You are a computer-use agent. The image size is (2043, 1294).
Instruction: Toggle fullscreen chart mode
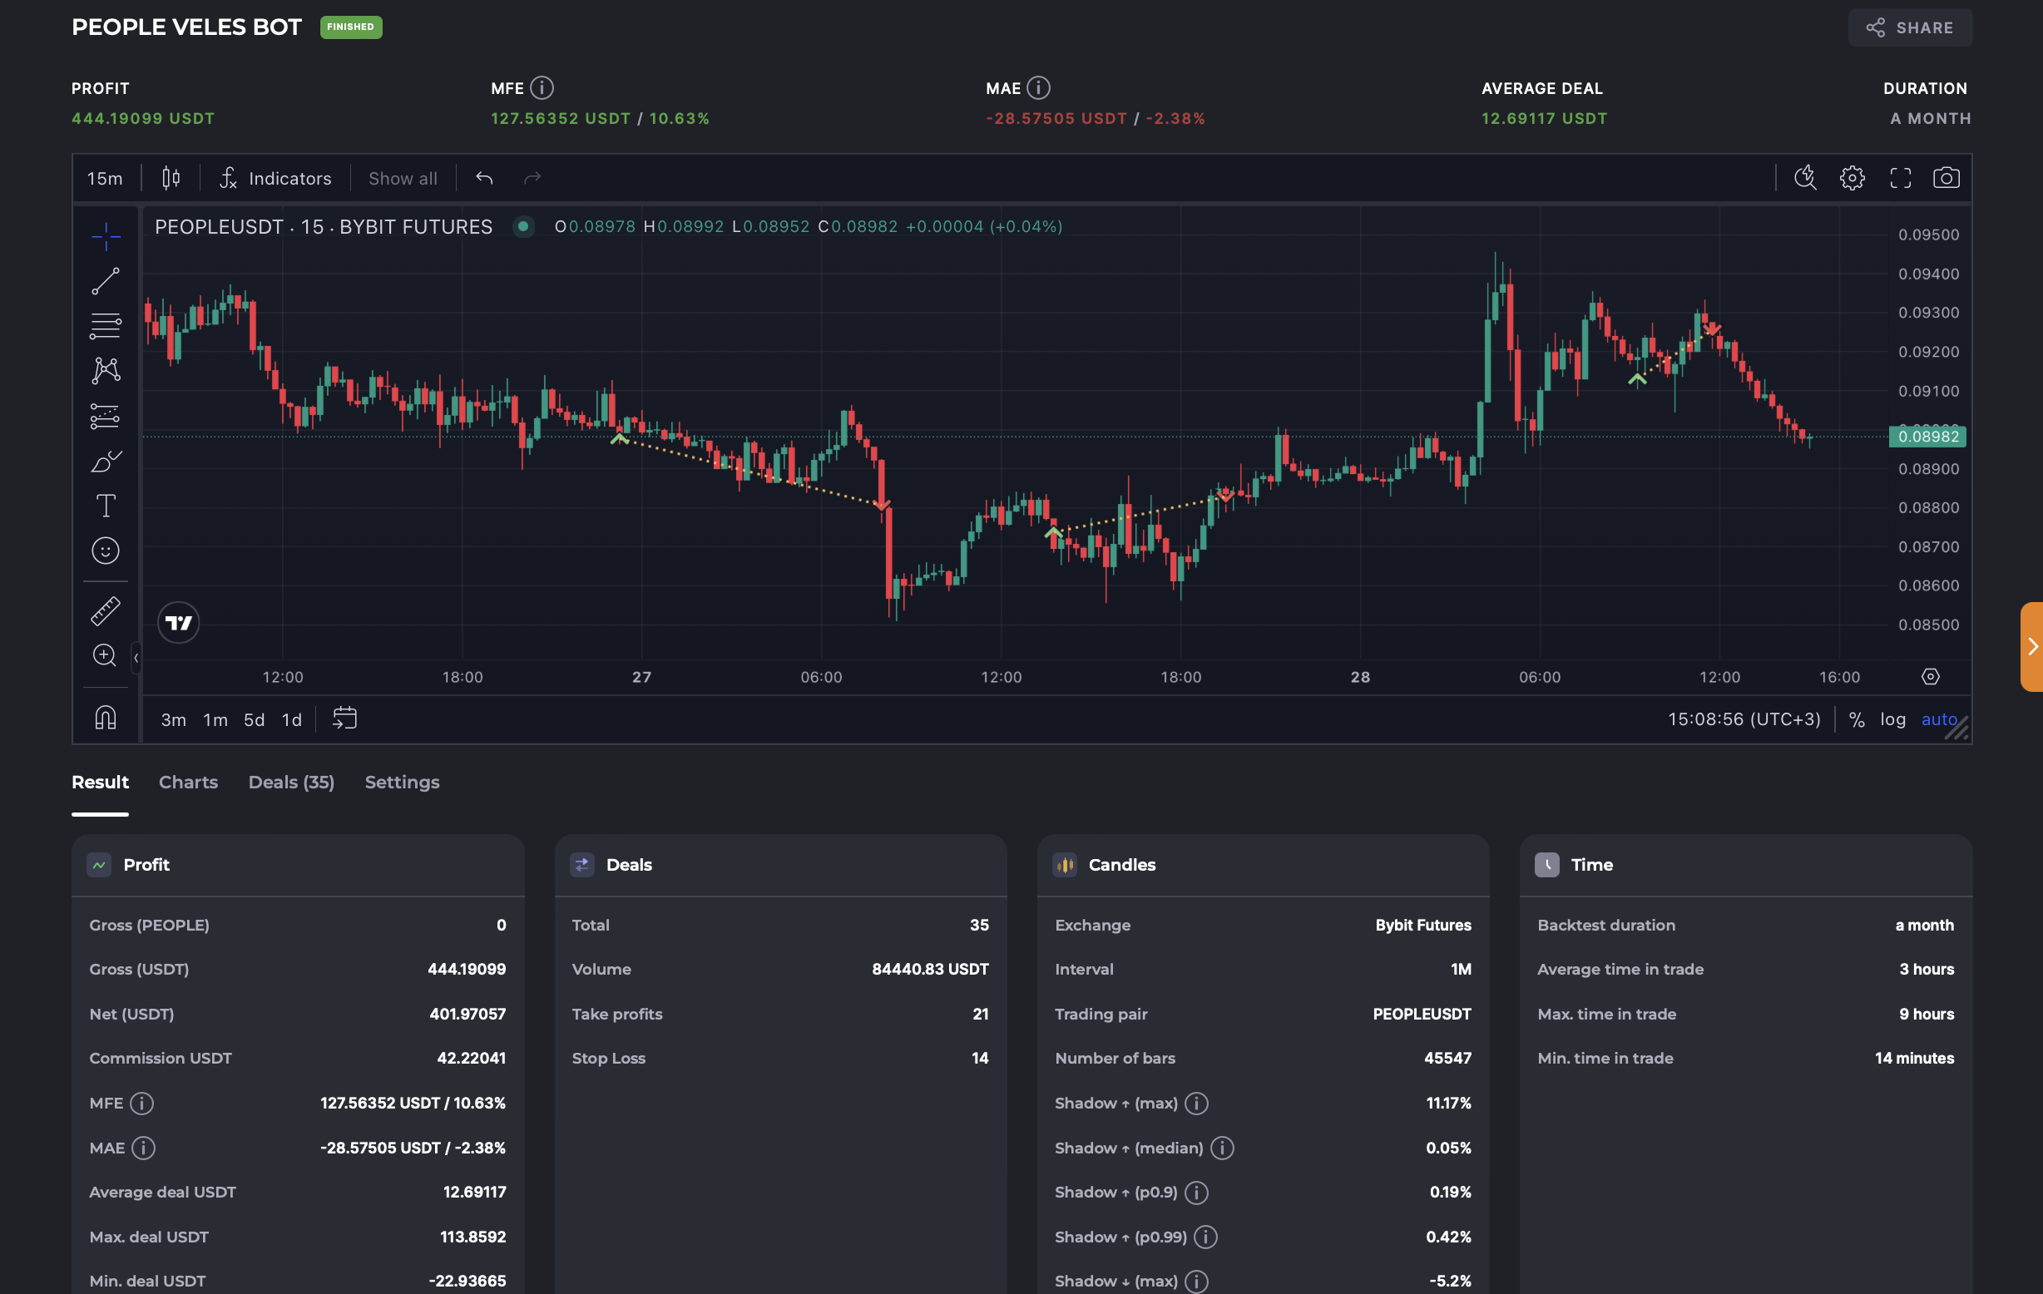click(1901, 177)
